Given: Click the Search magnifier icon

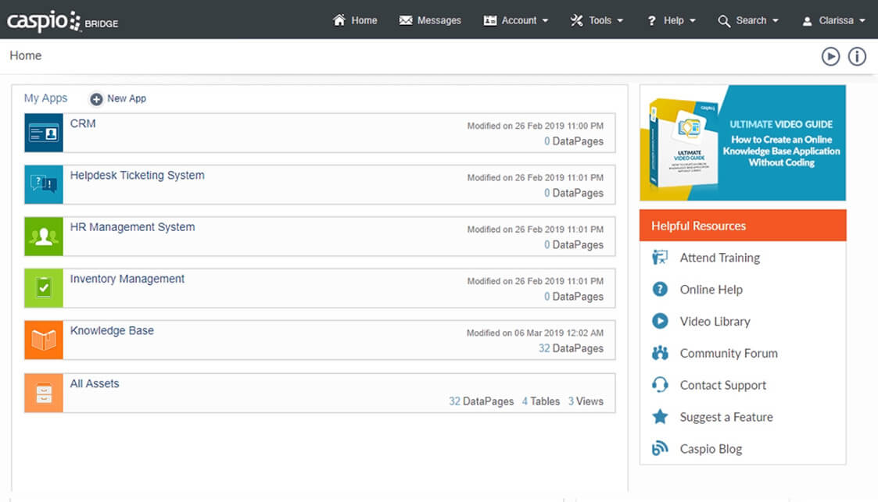Looking at the screenshot, I should [724, 21].
